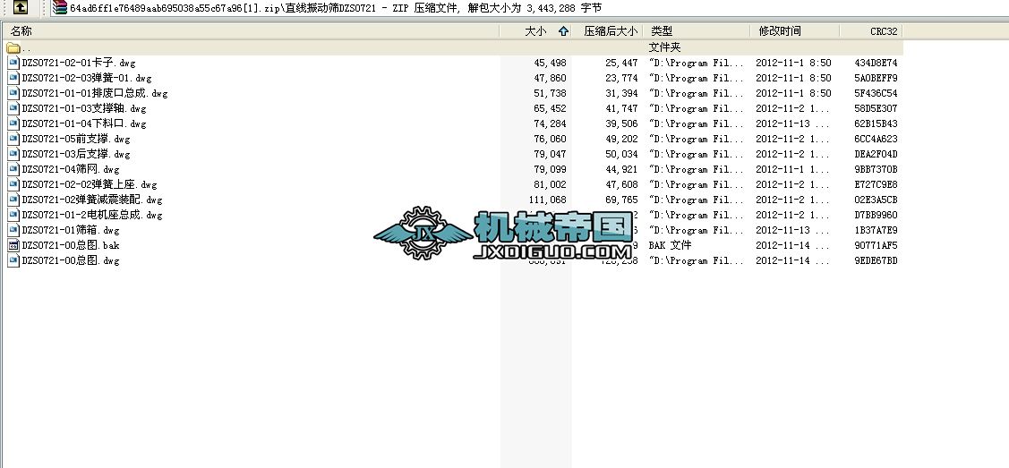
Task: Click file name DZS0721-02弹簧减震装配.dwg
Action: click(x=92, y=200)
